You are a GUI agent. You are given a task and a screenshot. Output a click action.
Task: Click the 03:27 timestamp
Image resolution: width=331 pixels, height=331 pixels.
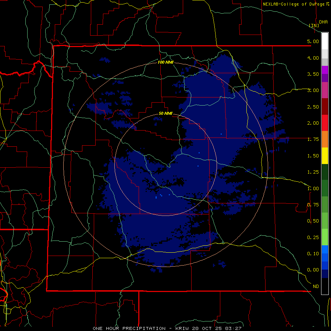(234, 328)
